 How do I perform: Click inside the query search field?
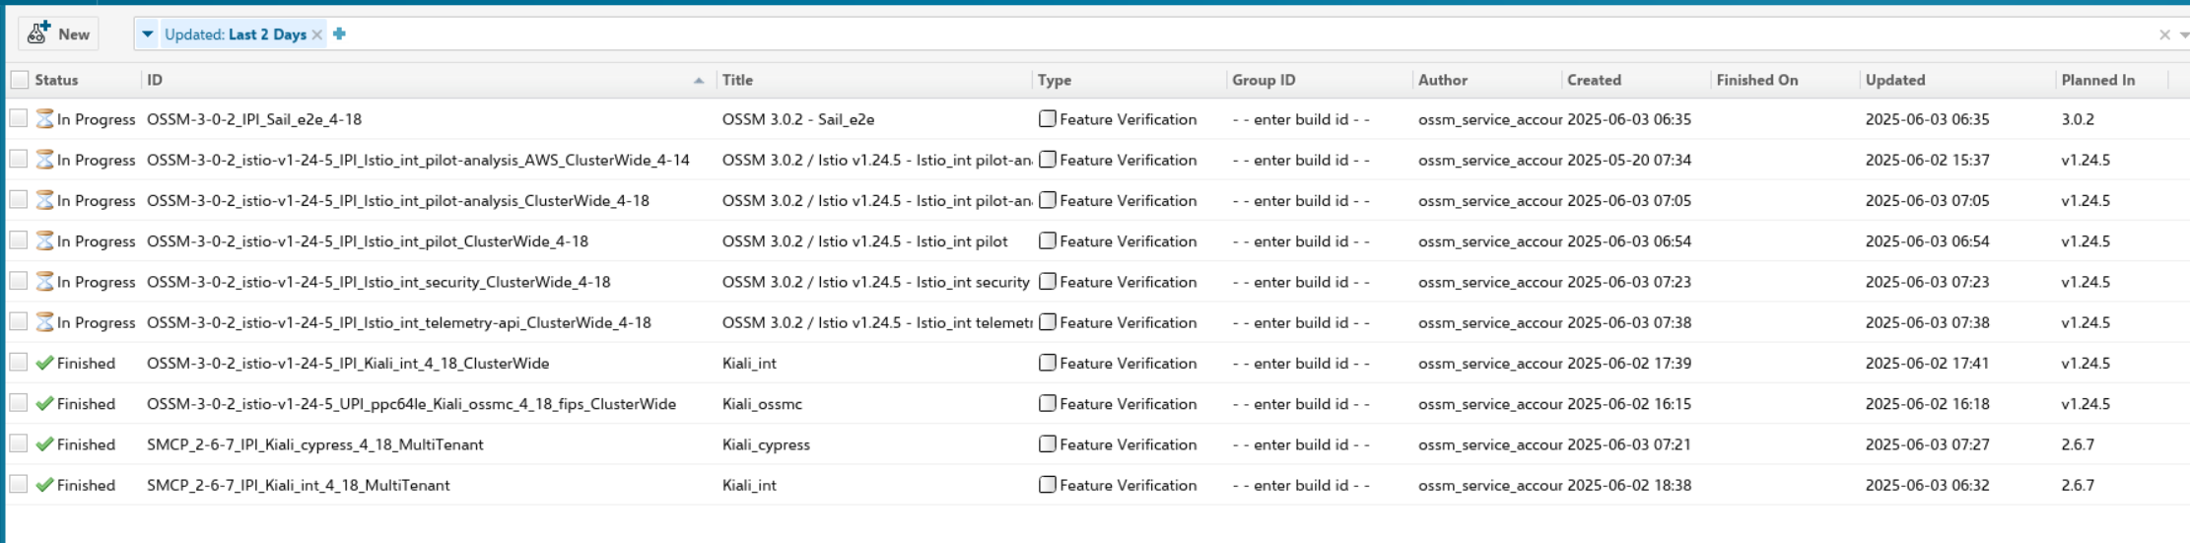1183,34
